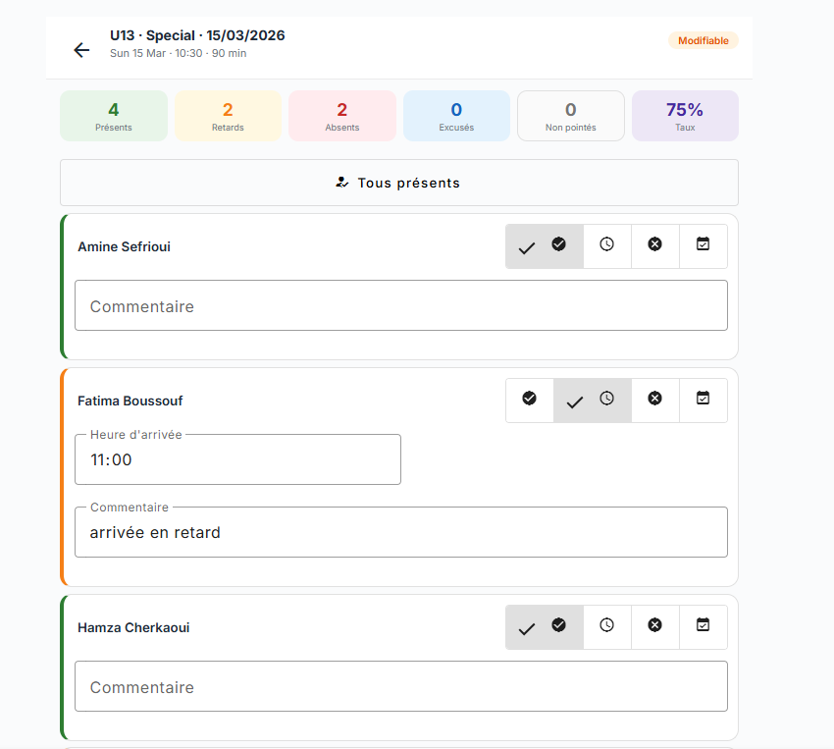Click the Modifiable status badge
The width and height of the screenshot is (834, 749).
click(703, 40)
